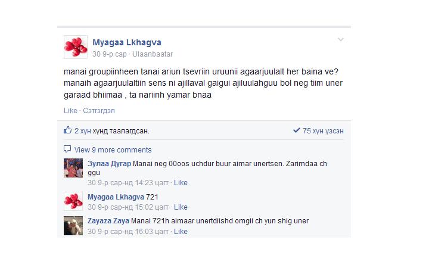The height and width of the screenshot is (268, 429).
Task: Open Zayaza Zaya's profile name link
Action: [108, 221]
